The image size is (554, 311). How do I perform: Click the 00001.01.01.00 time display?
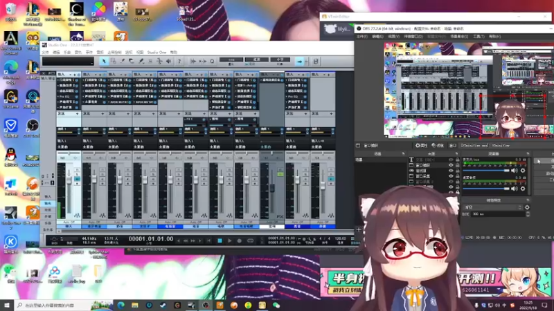click(x=151, y=239)
